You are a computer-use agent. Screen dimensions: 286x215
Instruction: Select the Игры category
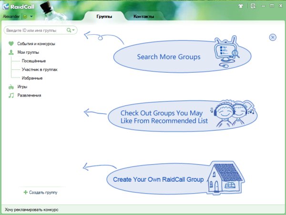tap(22, 87)
